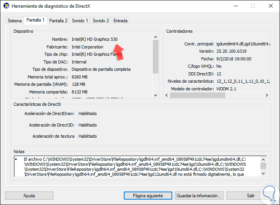Open the Pantalla 2 tab

(58, 21)
